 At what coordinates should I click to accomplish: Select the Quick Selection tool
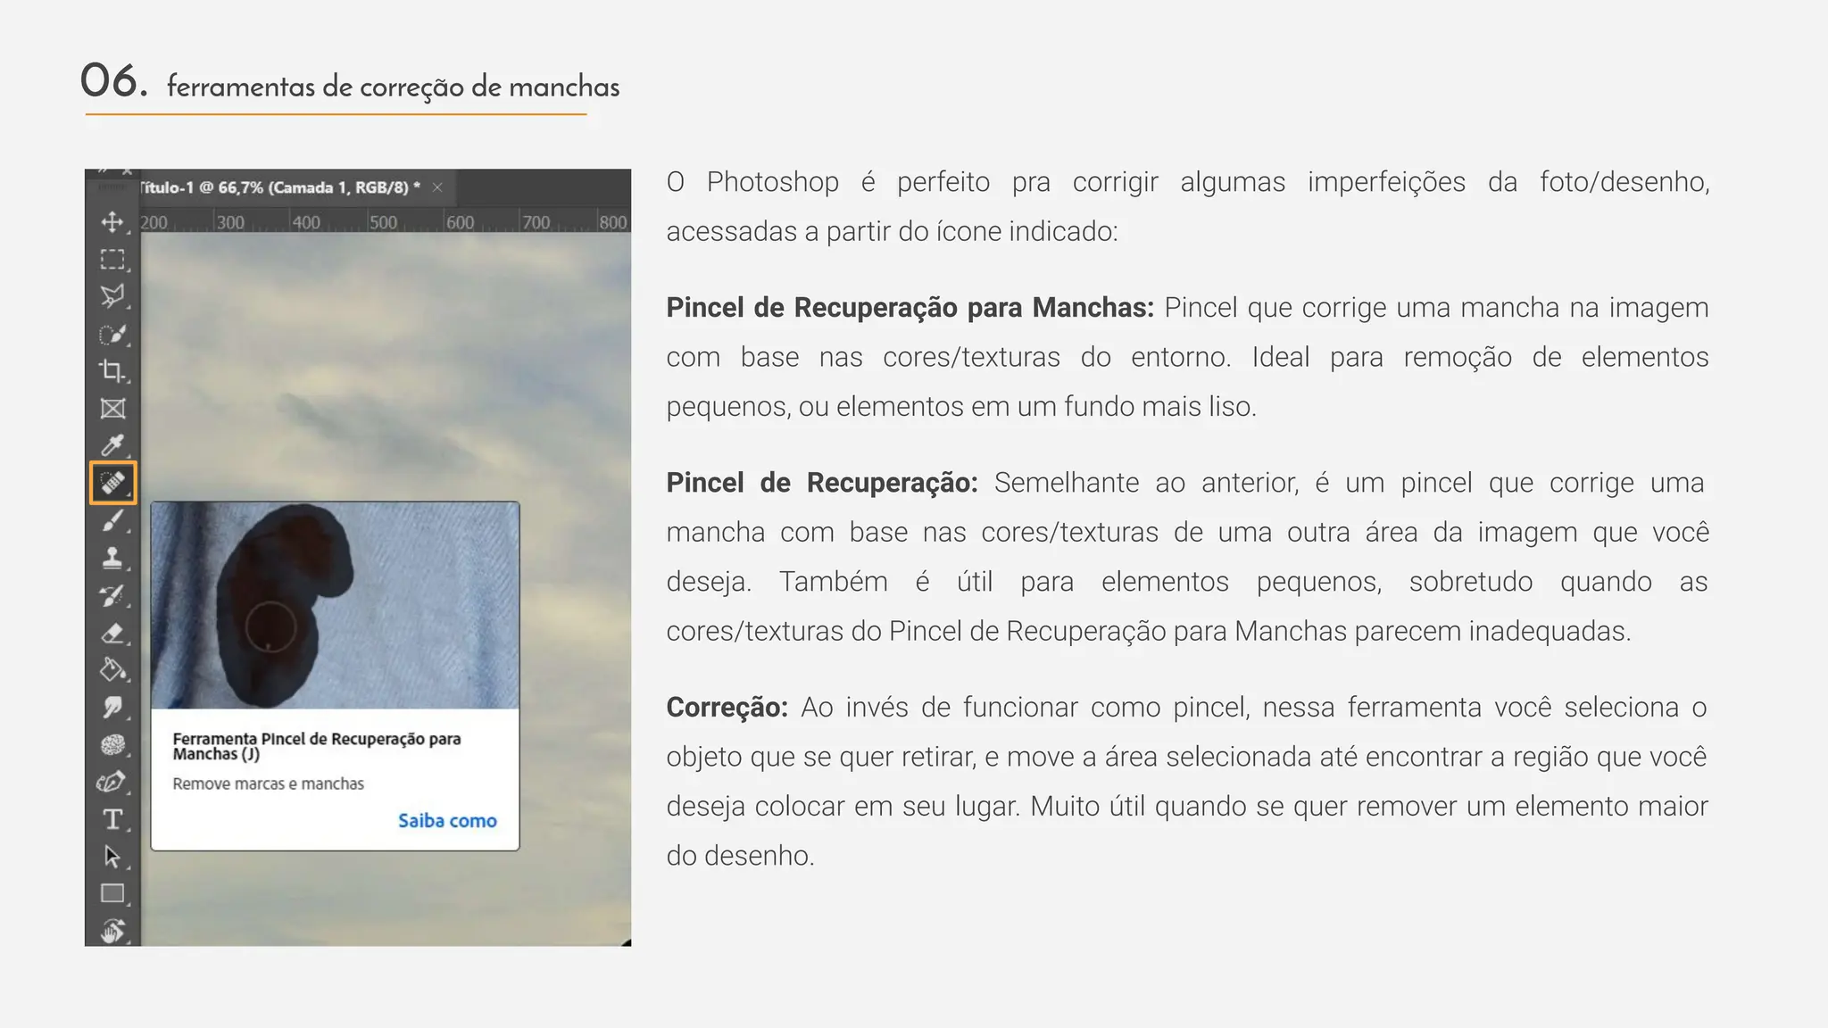point(112,334)
